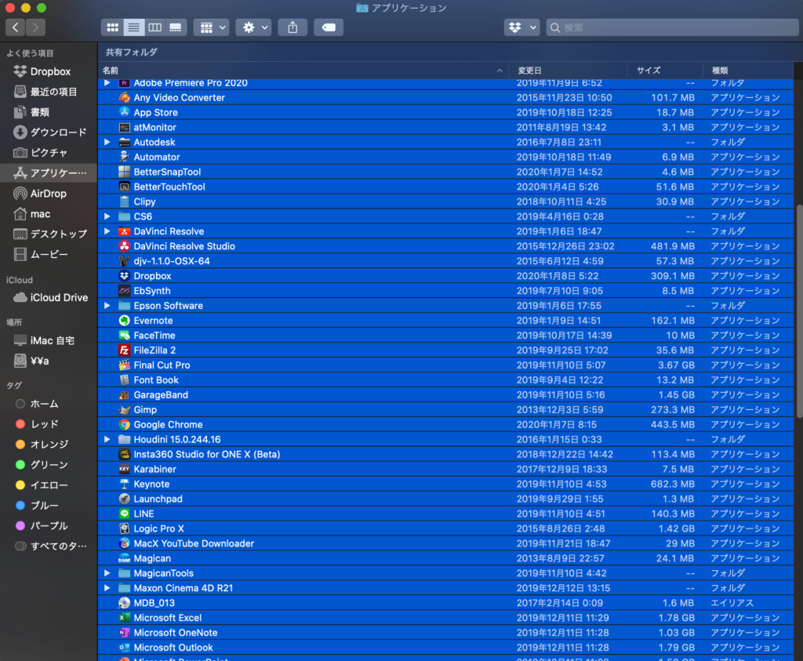Click the search field

pyautogui.click(x=672, y=27)
